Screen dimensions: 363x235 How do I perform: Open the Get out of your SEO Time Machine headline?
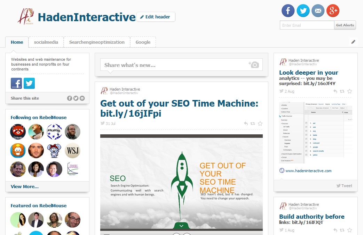click(x=179, y=108)
